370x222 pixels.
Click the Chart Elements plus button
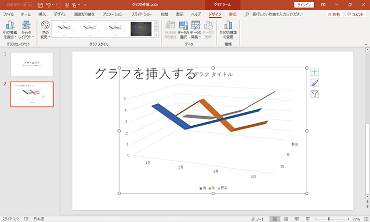click(x=315, y=71)
